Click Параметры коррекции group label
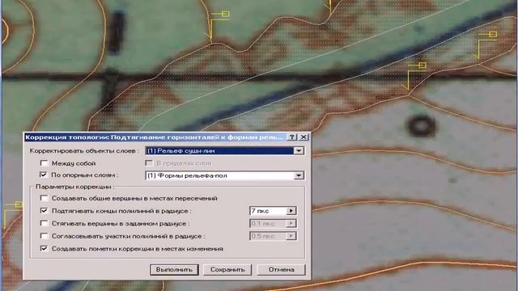The image size is (518, 291). click(74, 187)
